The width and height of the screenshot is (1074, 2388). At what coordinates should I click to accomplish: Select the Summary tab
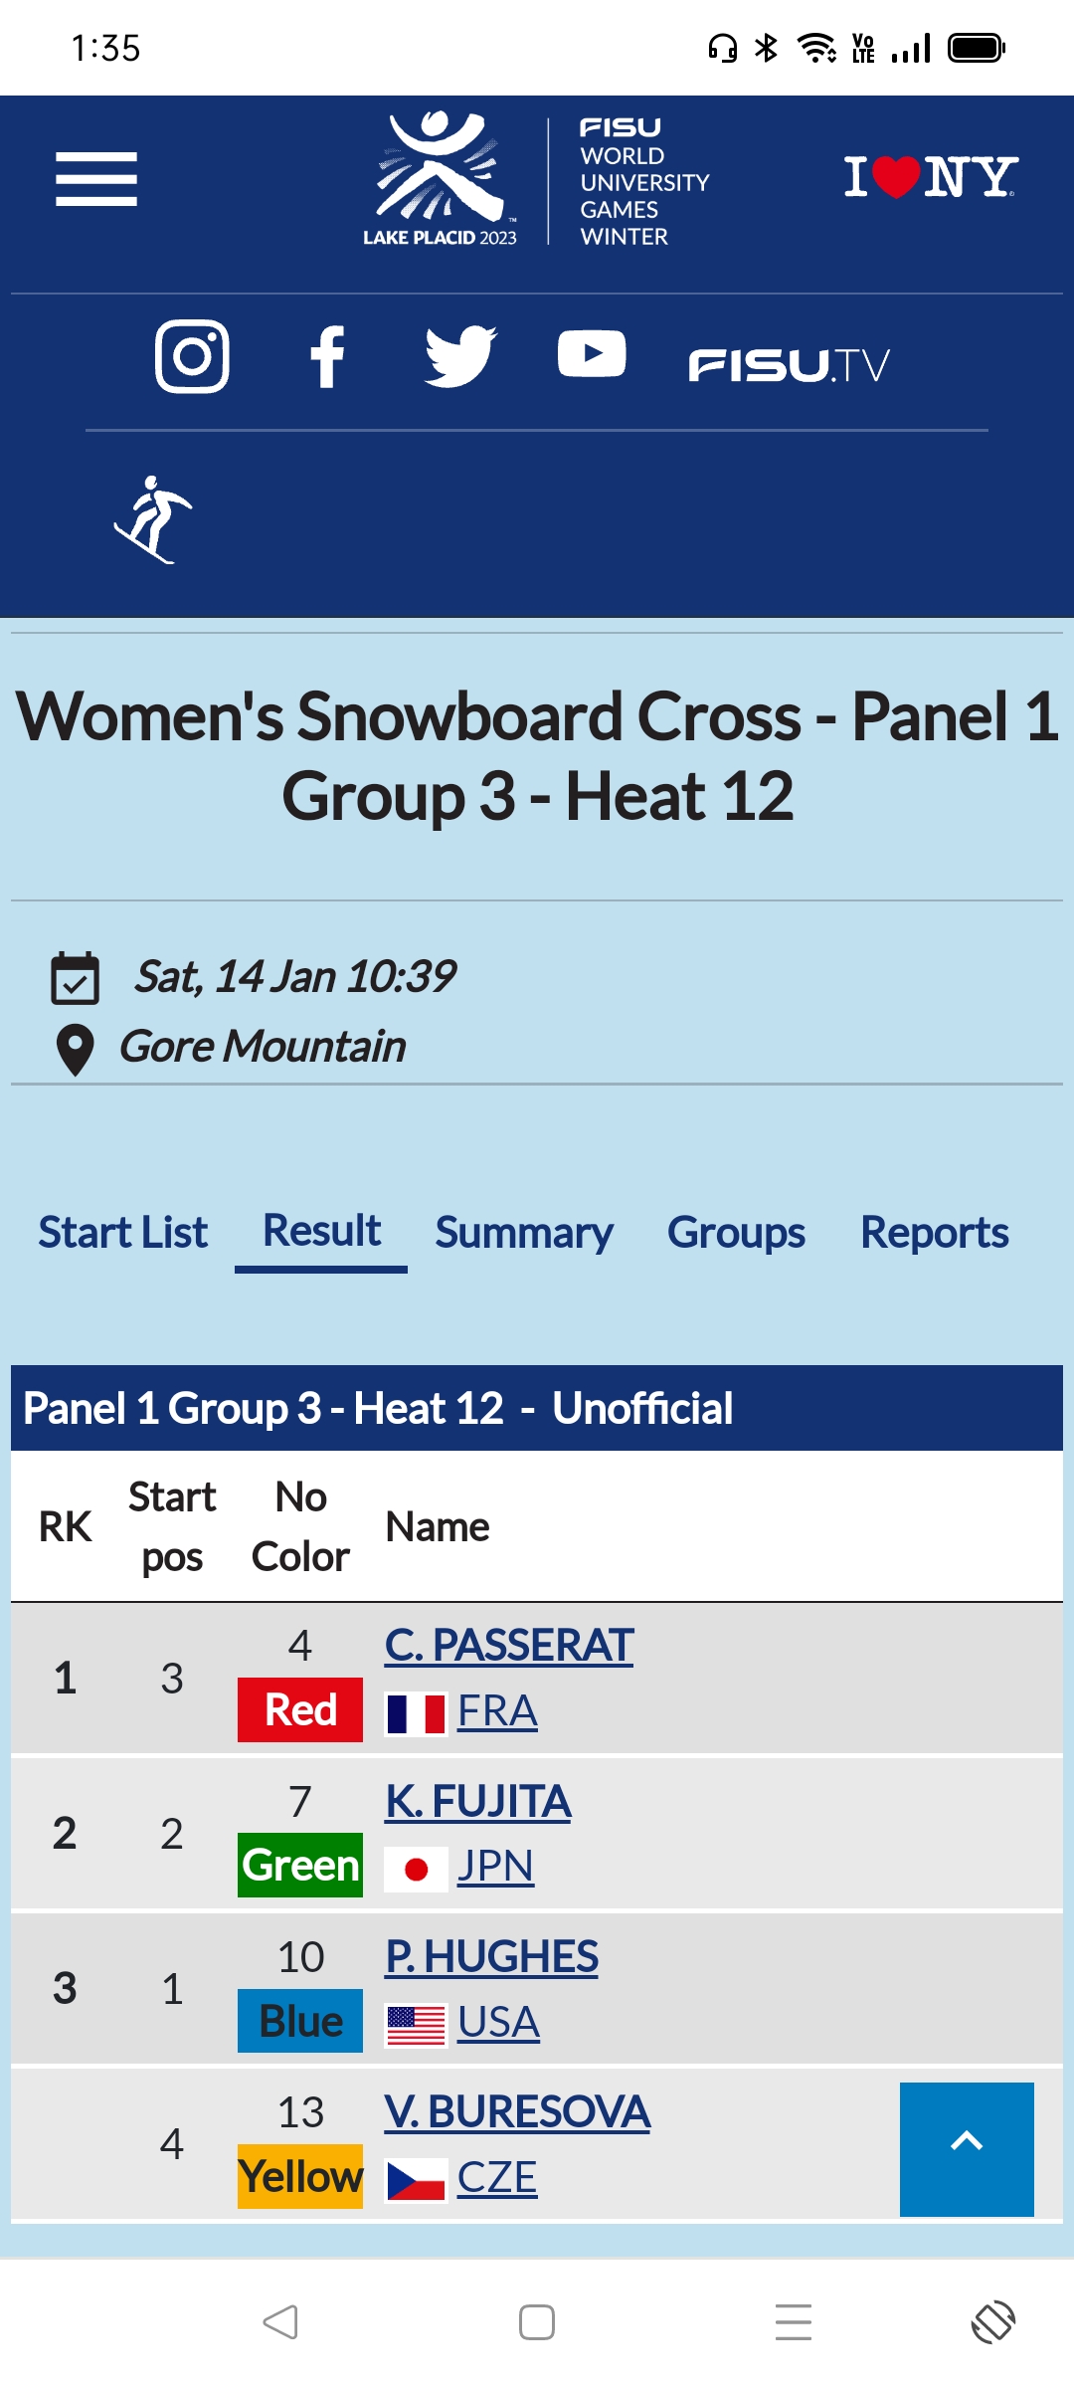[524, 1233]
